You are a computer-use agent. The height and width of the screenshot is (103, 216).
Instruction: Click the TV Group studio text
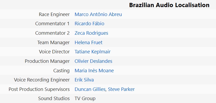[x=85, y=99]
